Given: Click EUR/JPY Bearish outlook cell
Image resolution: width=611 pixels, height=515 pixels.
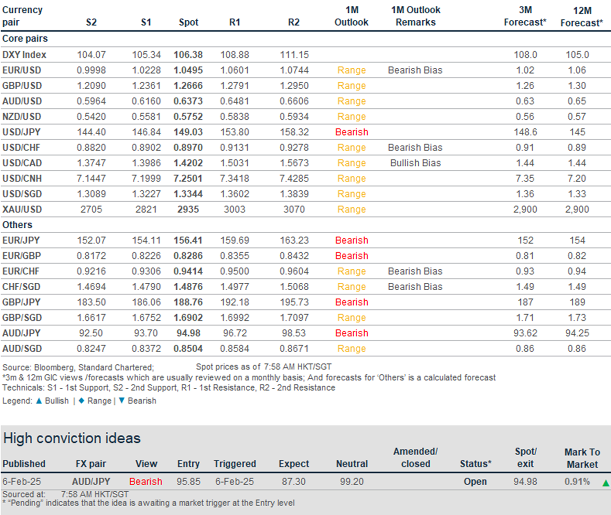Looking at the screenshot, I should 352,240.
